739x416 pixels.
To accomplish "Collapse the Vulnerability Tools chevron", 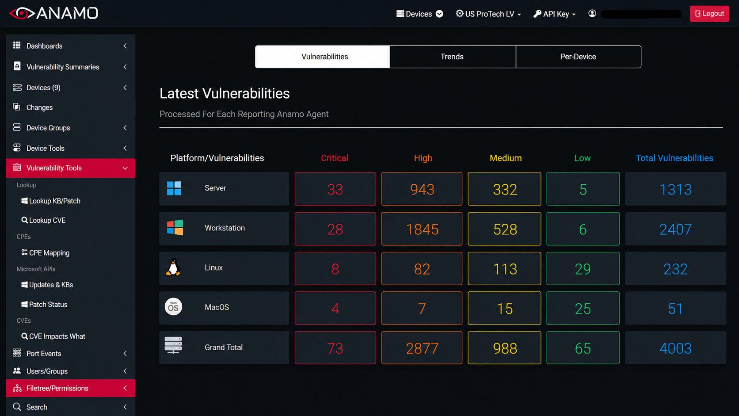I will click(125, 168).
